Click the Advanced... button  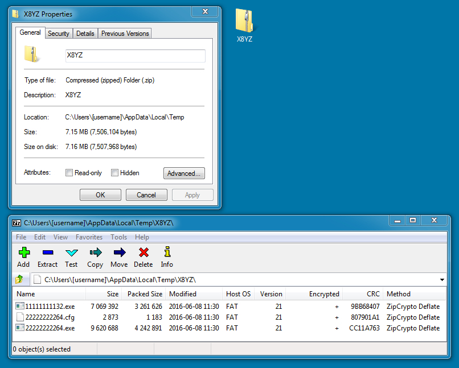(x=184, y=173)
